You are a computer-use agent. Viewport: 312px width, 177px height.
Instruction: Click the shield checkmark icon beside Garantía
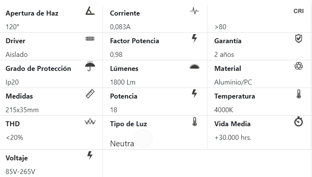pyautogui.click(x=299, y=38)
